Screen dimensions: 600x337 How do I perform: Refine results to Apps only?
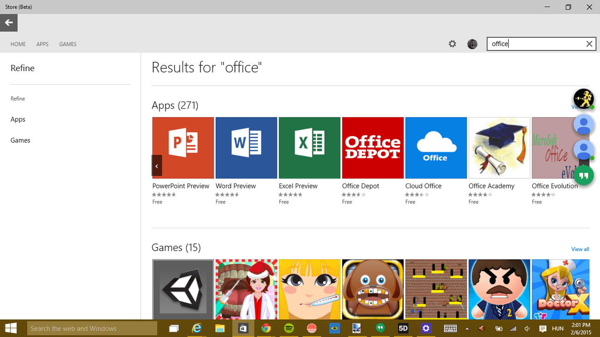18,119
